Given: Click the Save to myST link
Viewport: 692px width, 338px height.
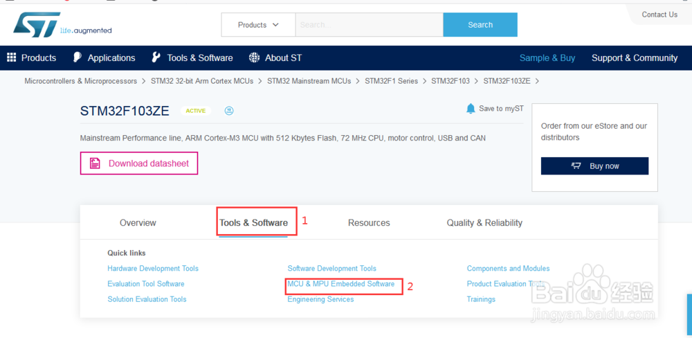Looking at the screenshot, I should click(x=501, y=109).
